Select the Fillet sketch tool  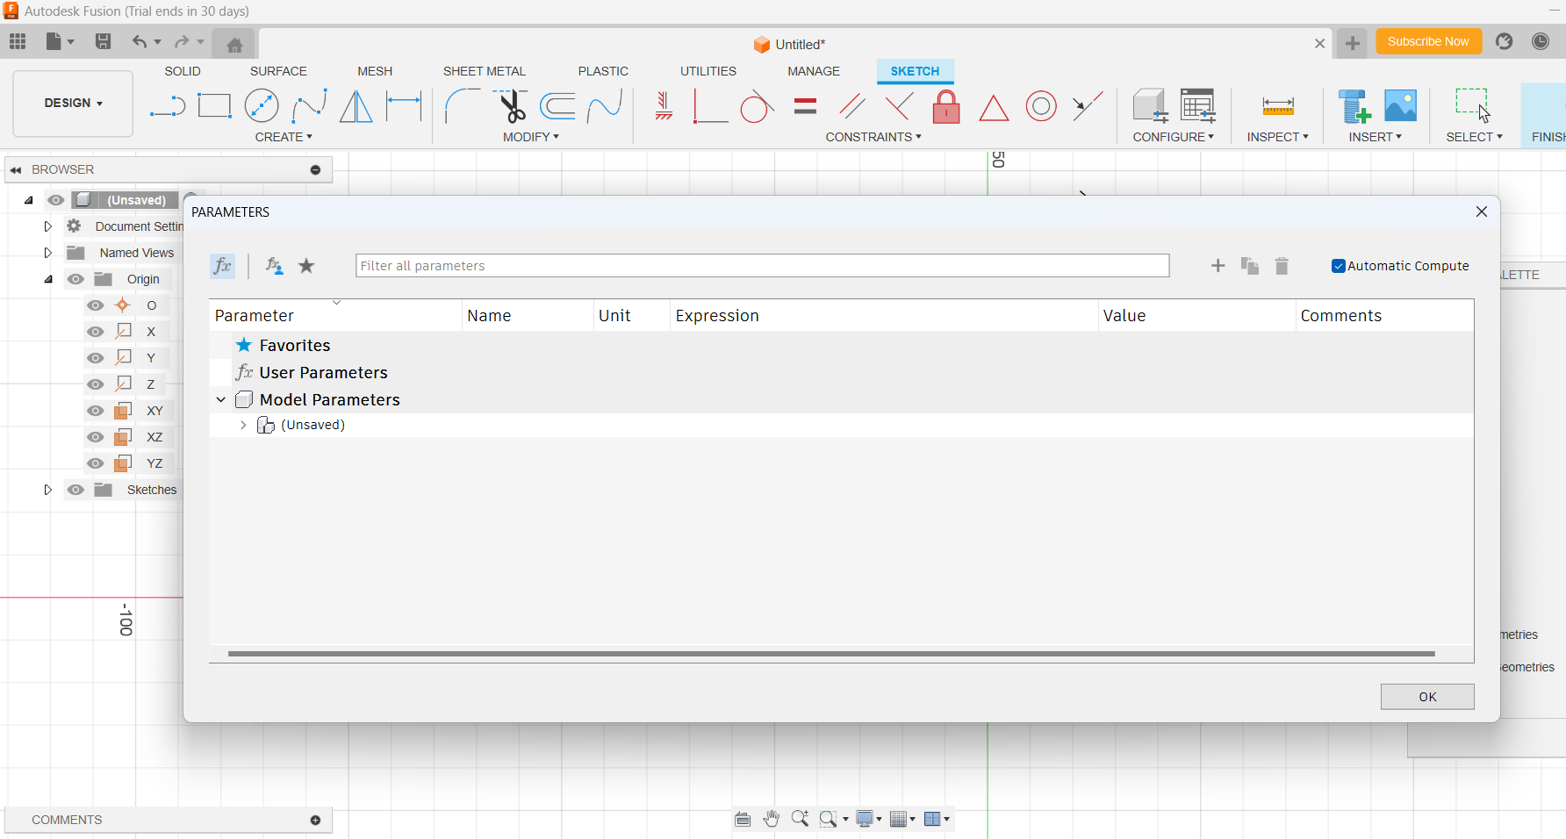(x=463, y=106)
